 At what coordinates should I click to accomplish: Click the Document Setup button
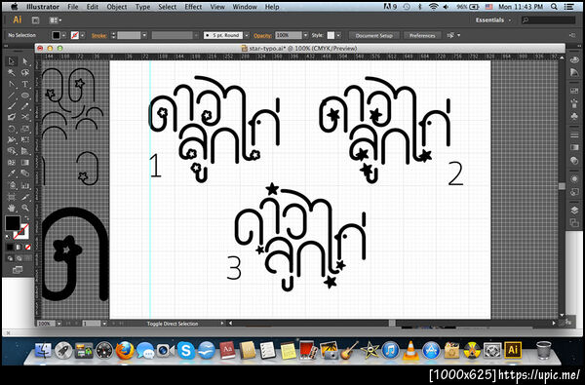pyautogui.click(x=374, y=35)
